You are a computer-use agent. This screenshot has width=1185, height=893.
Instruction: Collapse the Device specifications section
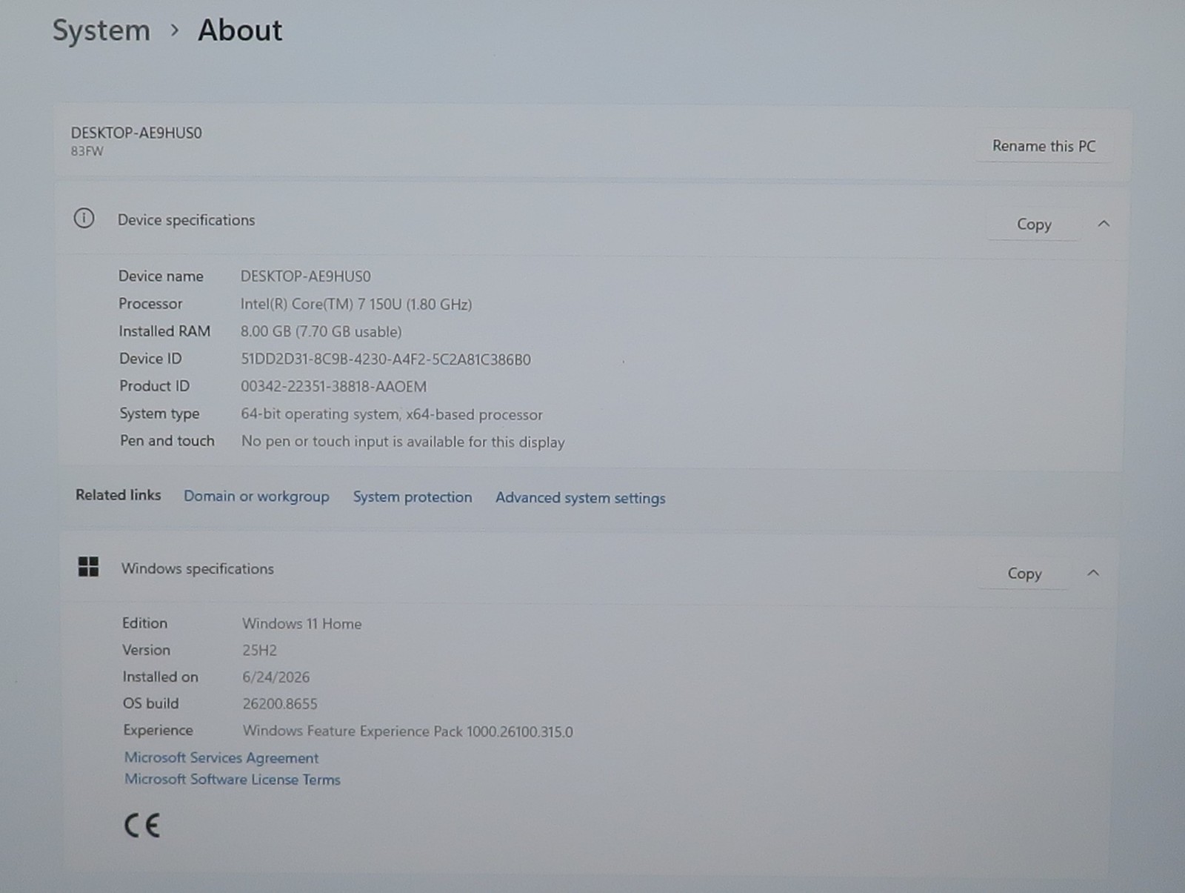[x=1104, y=223]
